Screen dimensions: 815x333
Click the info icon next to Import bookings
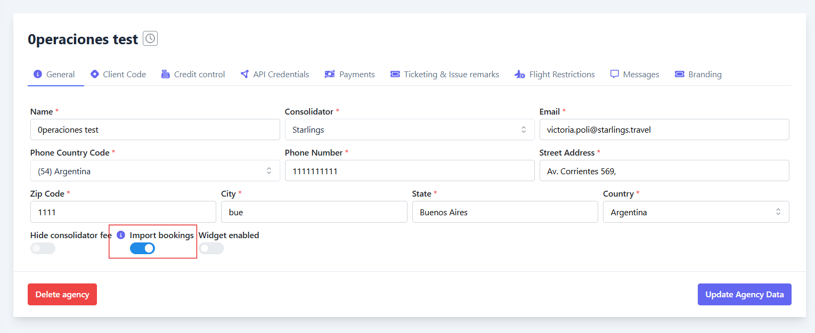tap(121, 235)
